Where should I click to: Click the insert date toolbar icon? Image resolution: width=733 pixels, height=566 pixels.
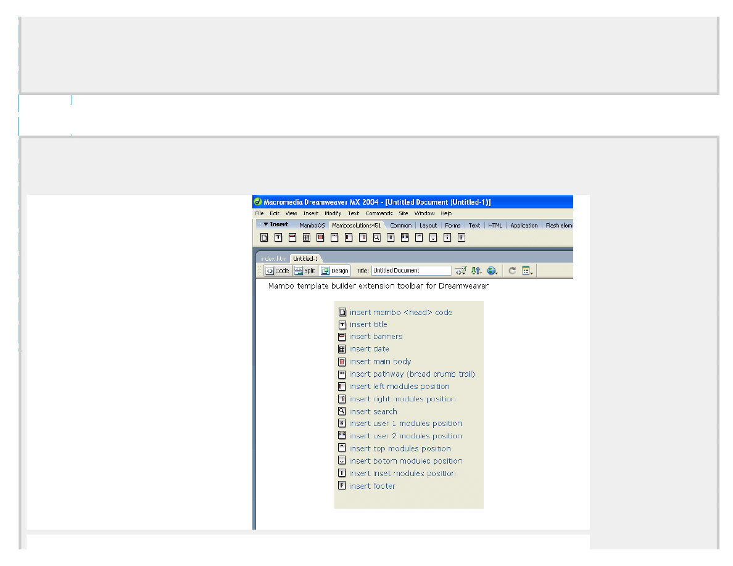(x=306, y=237)
